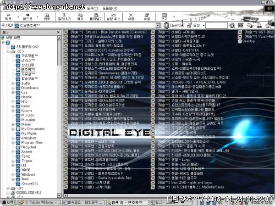Viewport: 275px width, 206px height.
Task: Open dropdown arrow next to Forward button
Action: [37, 17]
